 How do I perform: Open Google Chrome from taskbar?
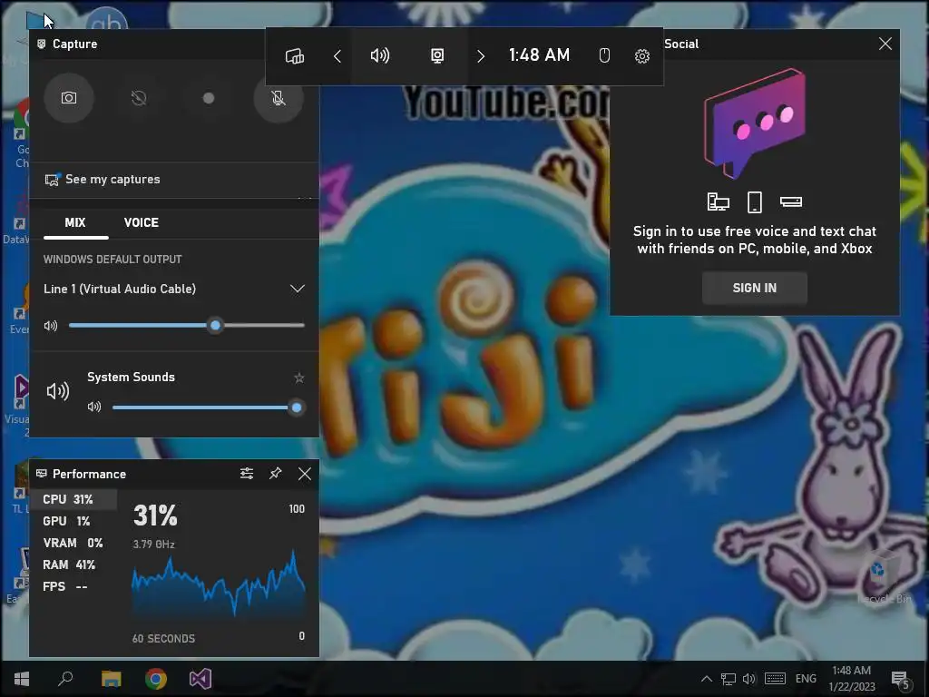pos(156,679)
